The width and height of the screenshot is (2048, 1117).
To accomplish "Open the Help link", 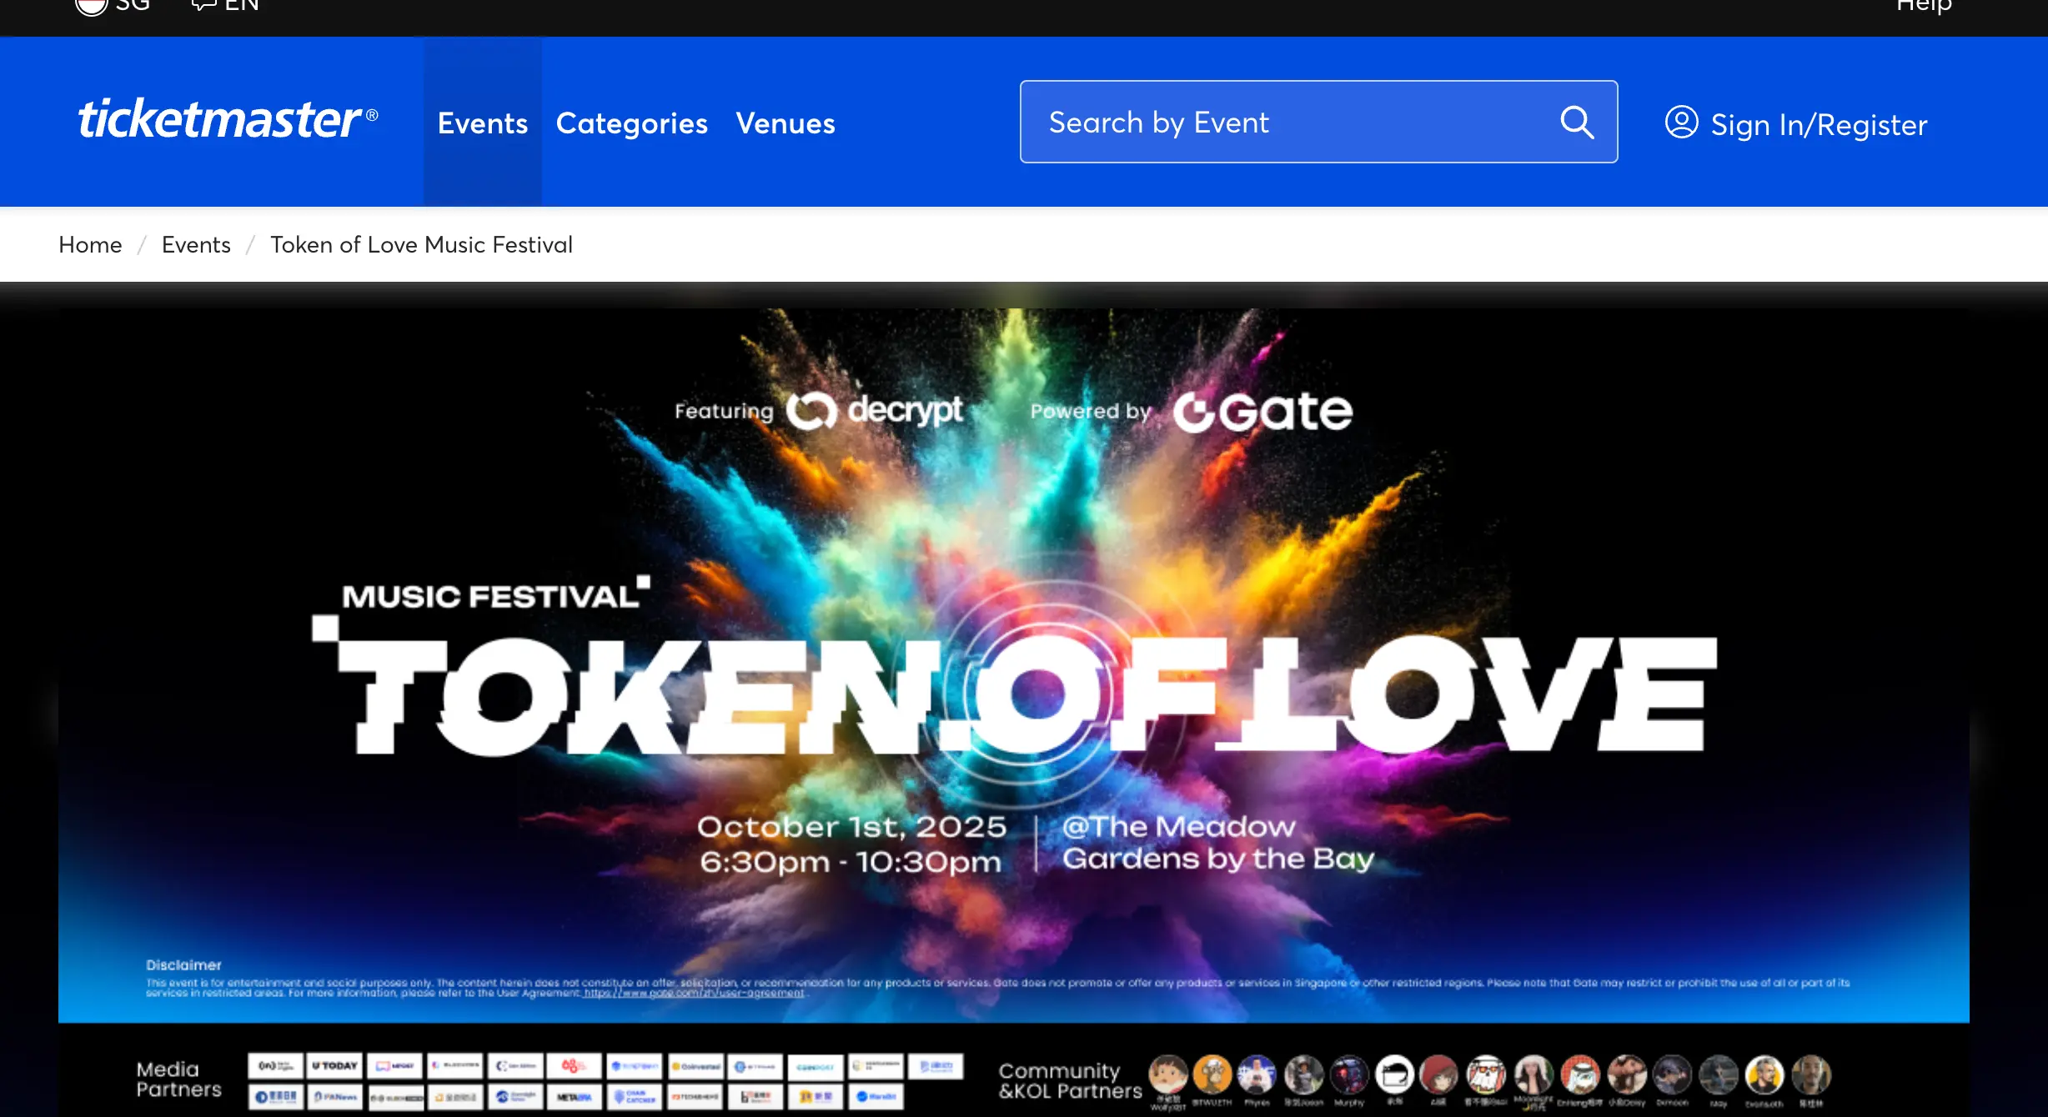I will [x=1924, y=6].
